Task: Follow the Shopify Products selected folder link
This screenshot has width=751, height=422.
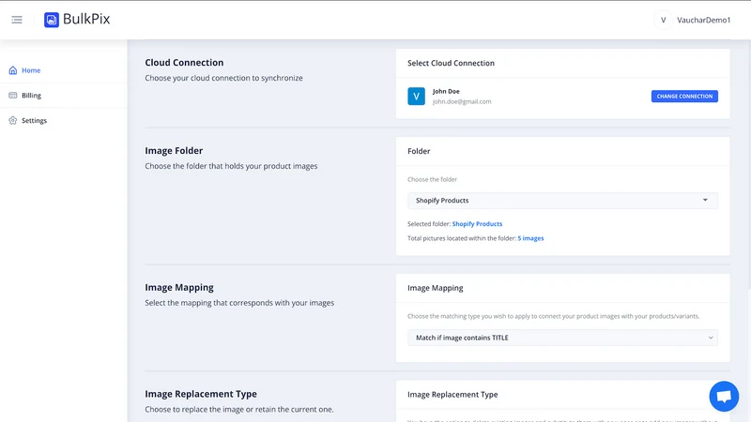Action: (477, 224)
